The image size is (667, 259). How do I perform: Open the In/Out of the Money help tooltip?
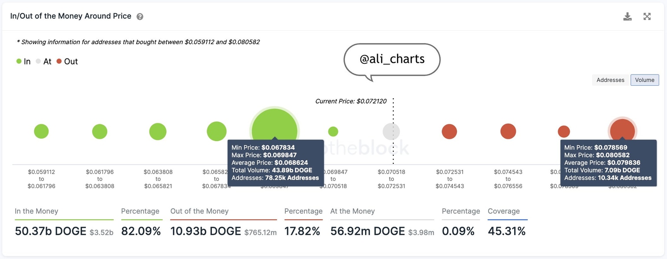(x=140, y=16)
